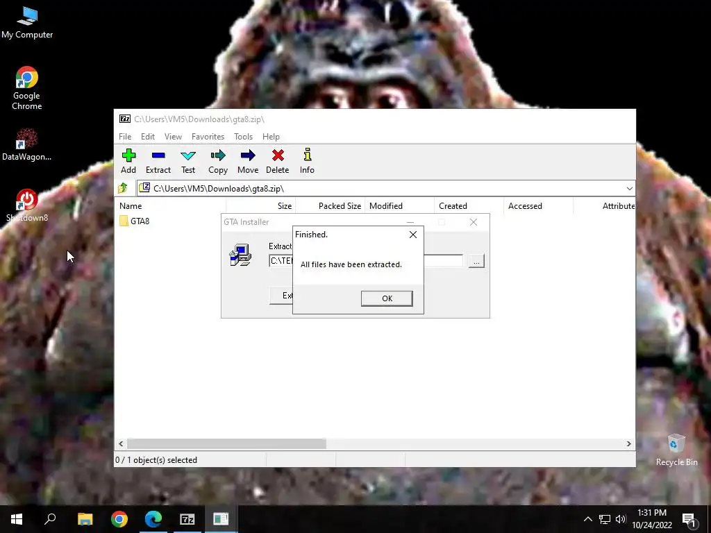Image resolution: width=711 pixels, height=533 pixels.
Task: Open the View menu
Action: click(x=173, y=137)
